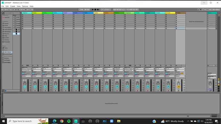Solo track 2

point(35,89)
